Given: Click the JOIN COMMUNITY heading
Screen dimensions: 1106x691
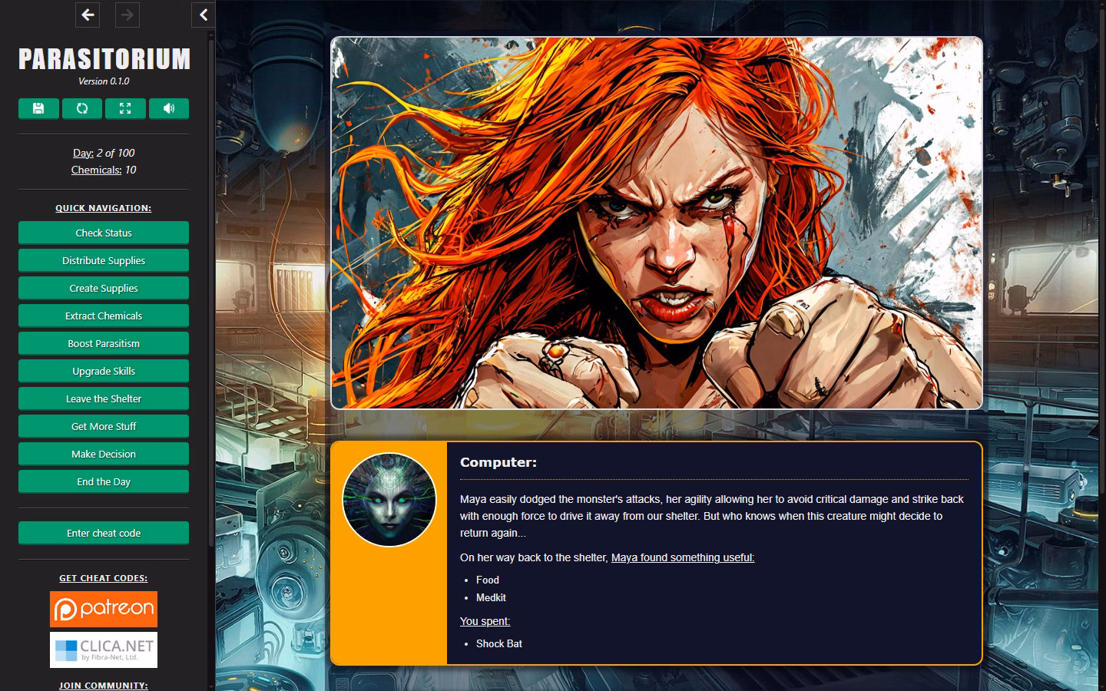Looking at the screenshot, I should pos(104,686).
